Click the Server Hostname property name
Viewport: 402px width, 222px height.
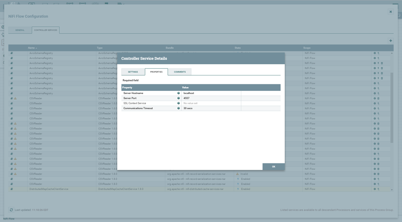pyautogui.click(x=133, y=93)
